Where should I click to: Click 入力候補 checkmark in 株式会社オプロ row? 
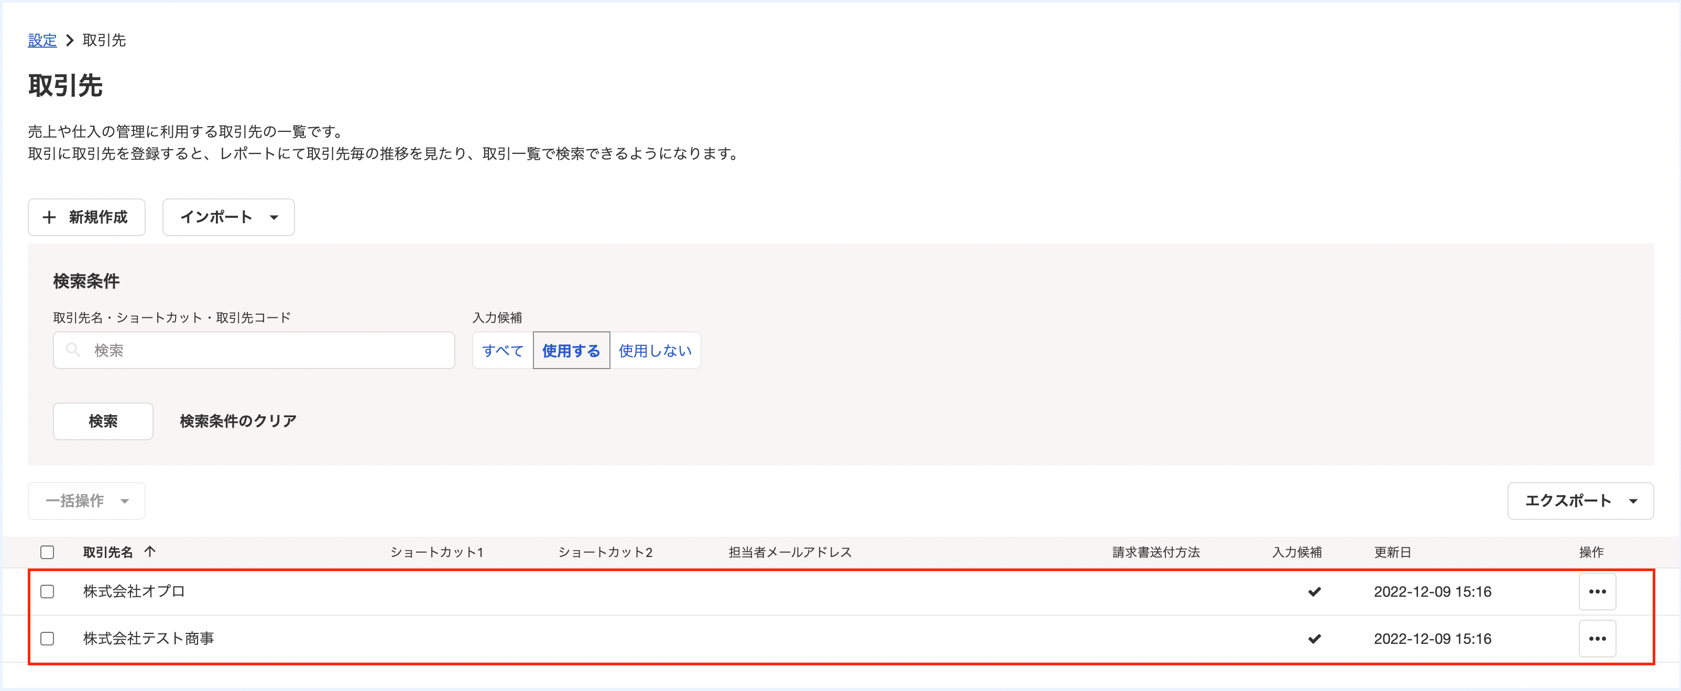click(x=1314, y=591)
